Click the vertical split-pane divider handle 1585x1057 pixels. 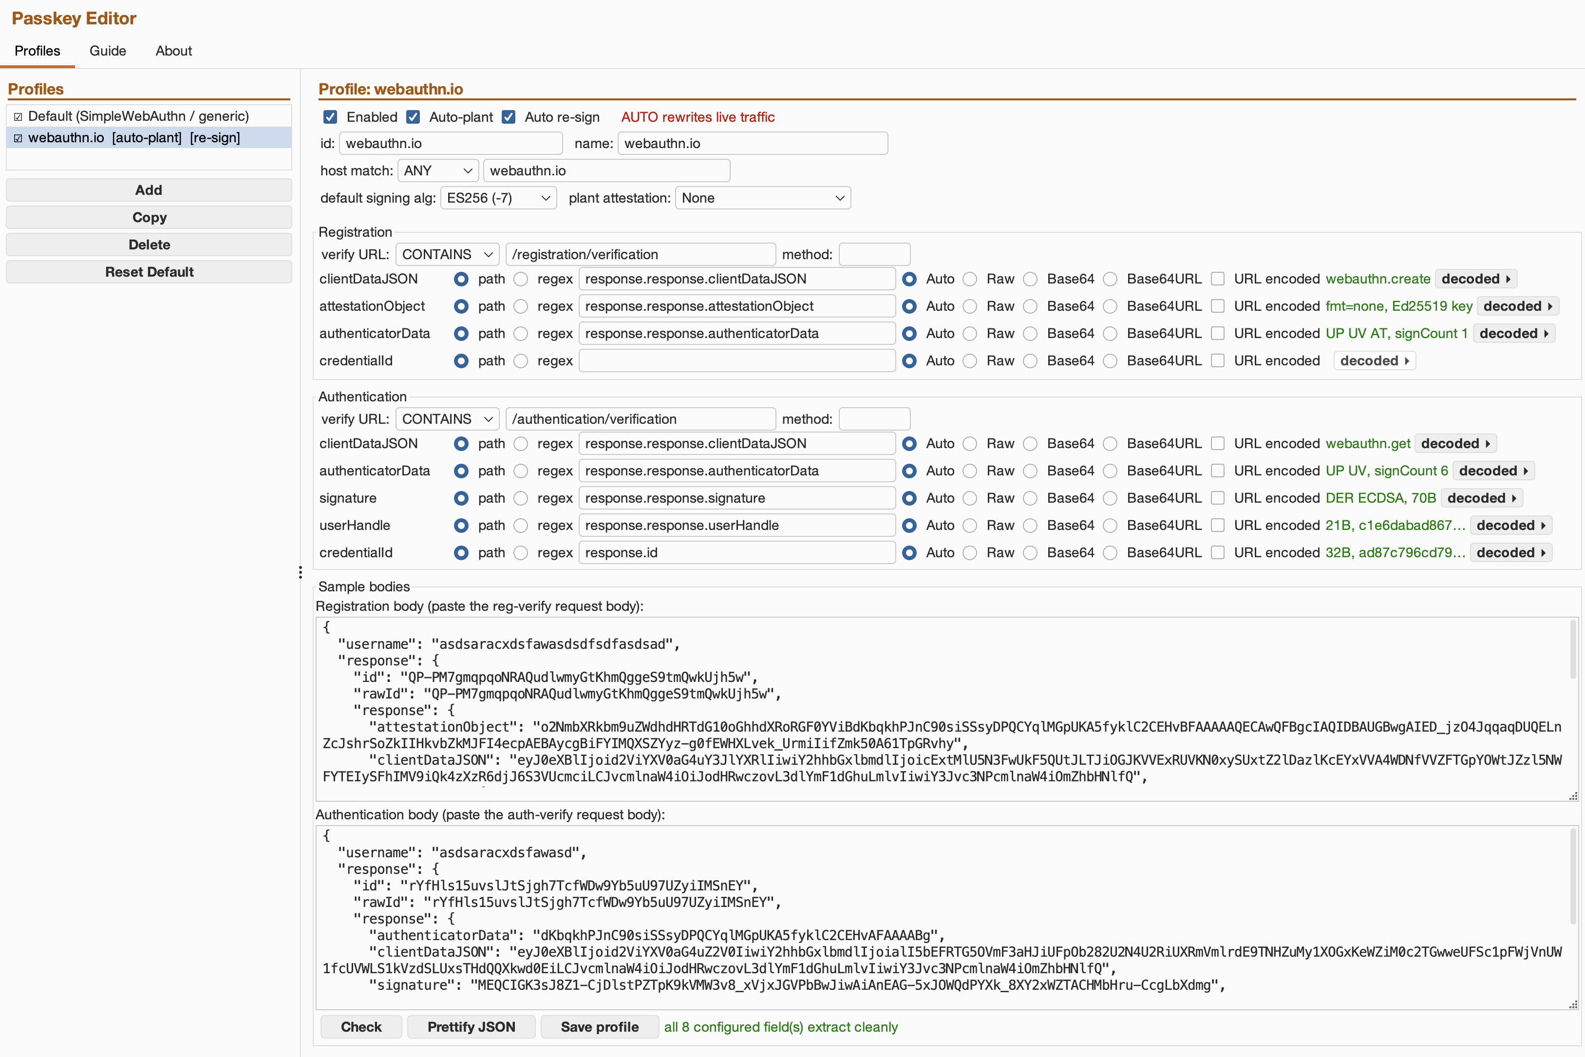[300, 572]
